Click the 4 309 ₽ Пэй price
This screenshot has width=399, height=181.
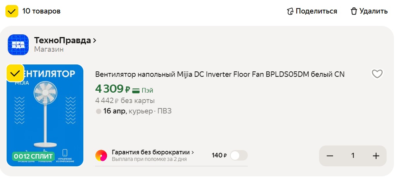point(112,89)
